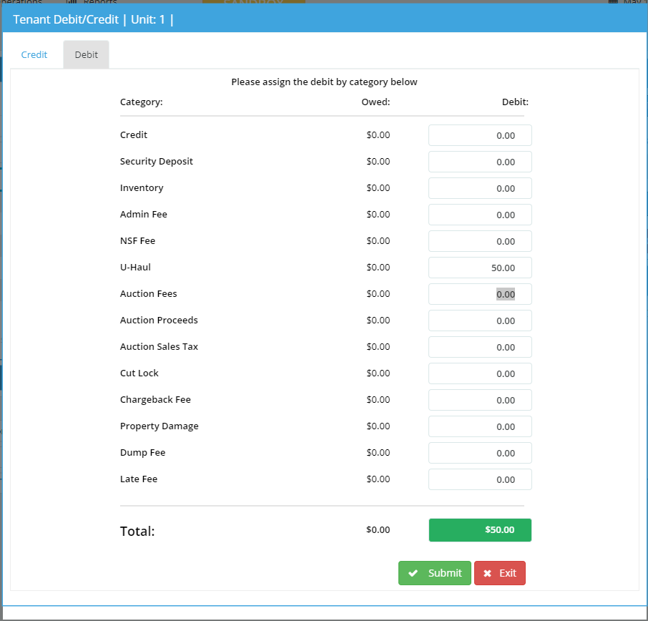Click the 'NSF Fee' category label
Screen dimensions: 648x621
click(x=137, y=240)
